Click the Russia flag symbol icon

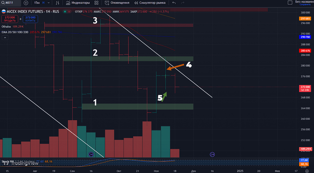click(x=4, y=12)
